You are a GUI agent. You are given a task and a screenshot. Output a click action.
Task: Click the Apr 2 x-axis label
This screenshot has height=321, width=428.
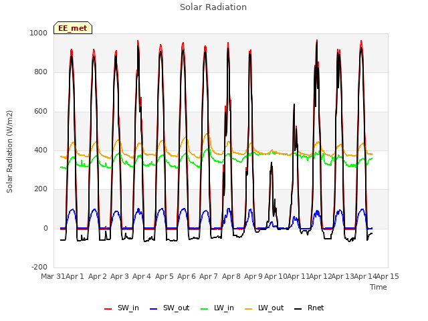pos(98,276)
